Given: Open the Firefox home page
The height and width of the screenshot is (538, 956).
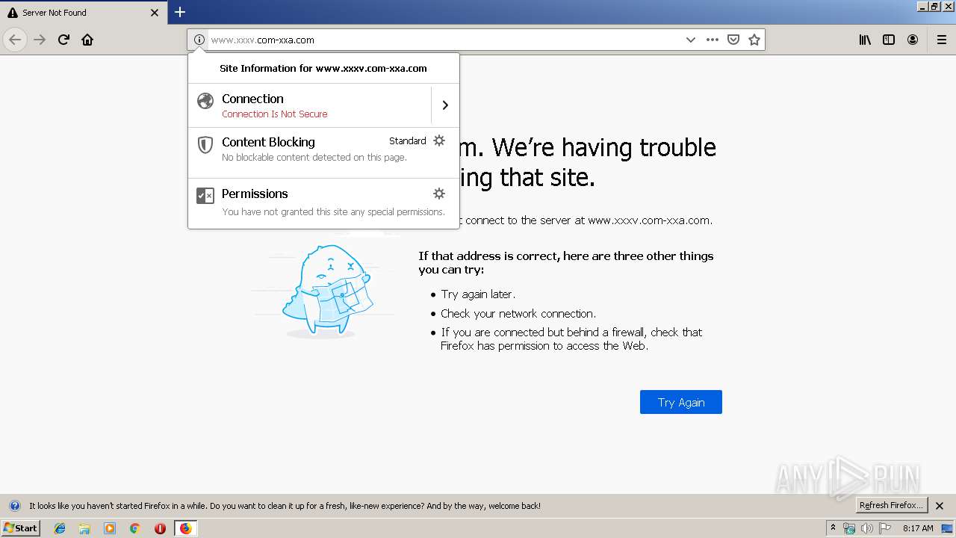Looking at the screenshot, I should tap(87, 40).
